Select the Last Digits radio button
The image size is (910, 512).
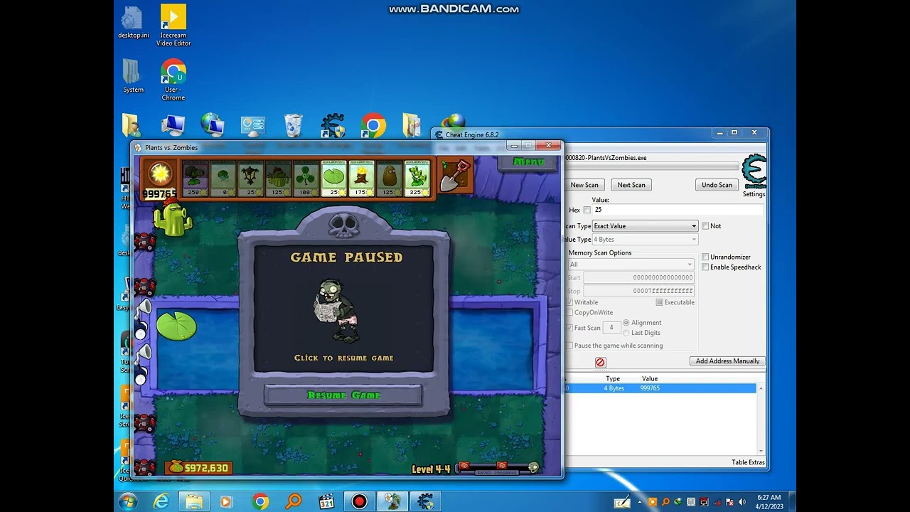point(626,333)
